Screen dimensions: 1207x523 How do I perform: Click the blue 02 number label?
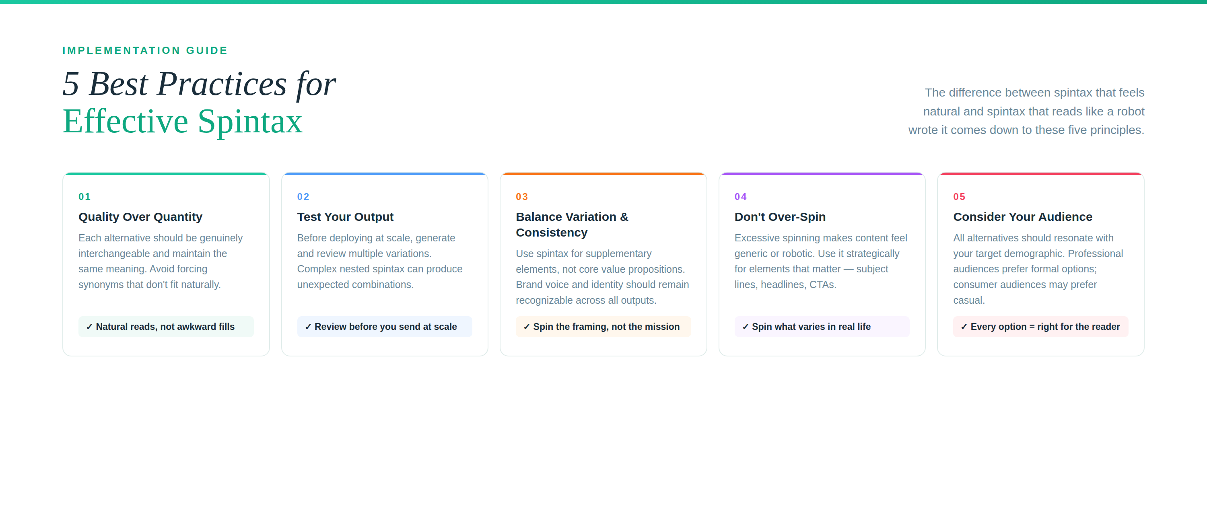coord(303,197)
